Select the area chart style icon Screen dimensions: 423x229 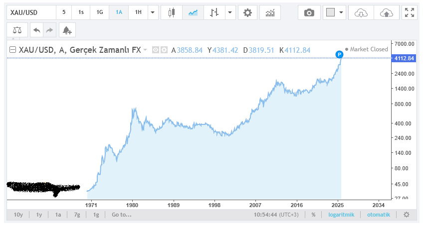193,13
